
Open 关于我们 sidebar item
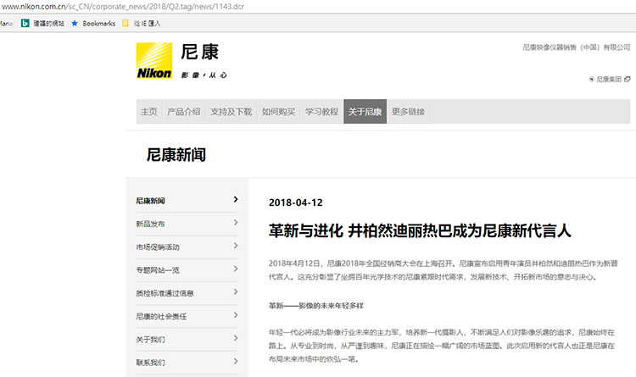(150, 339)
